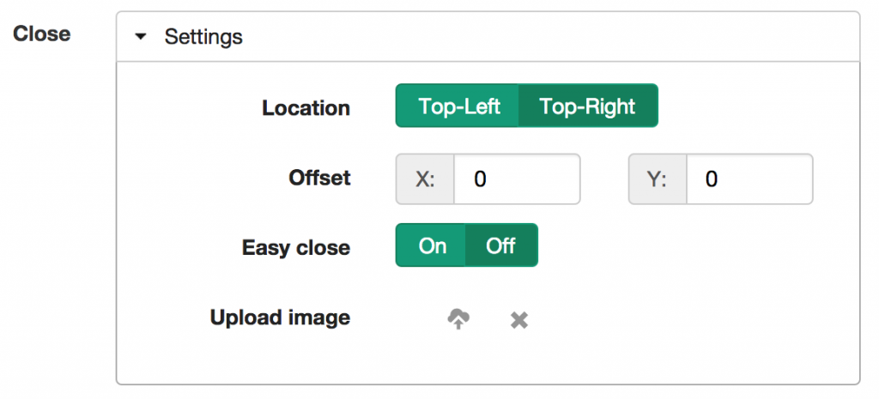Click the Upload image field label

(x=281, y=317)
